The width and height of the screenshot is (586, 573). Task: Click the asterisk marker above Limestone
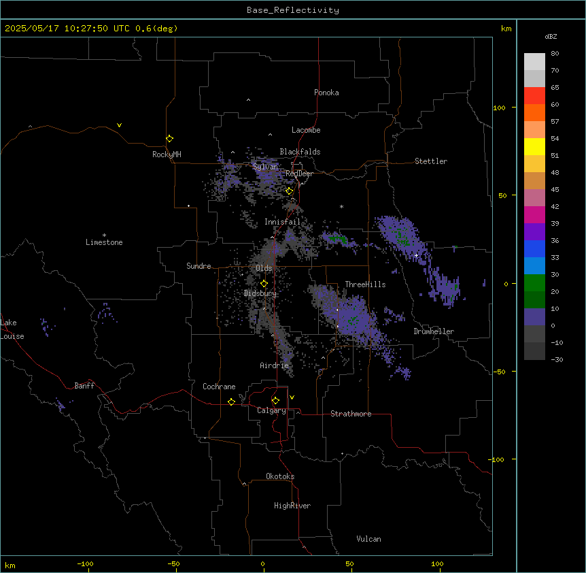(x=104, y=235)
